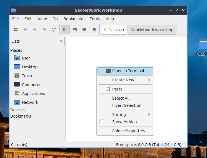
Task: Click the GeoNetwork workshop path button
Action: tap(152, 30)
